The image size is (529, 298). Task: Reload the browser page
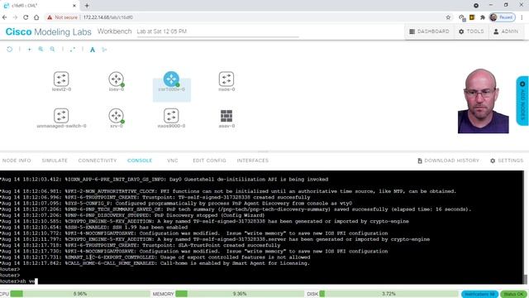[x=26, y=17]
